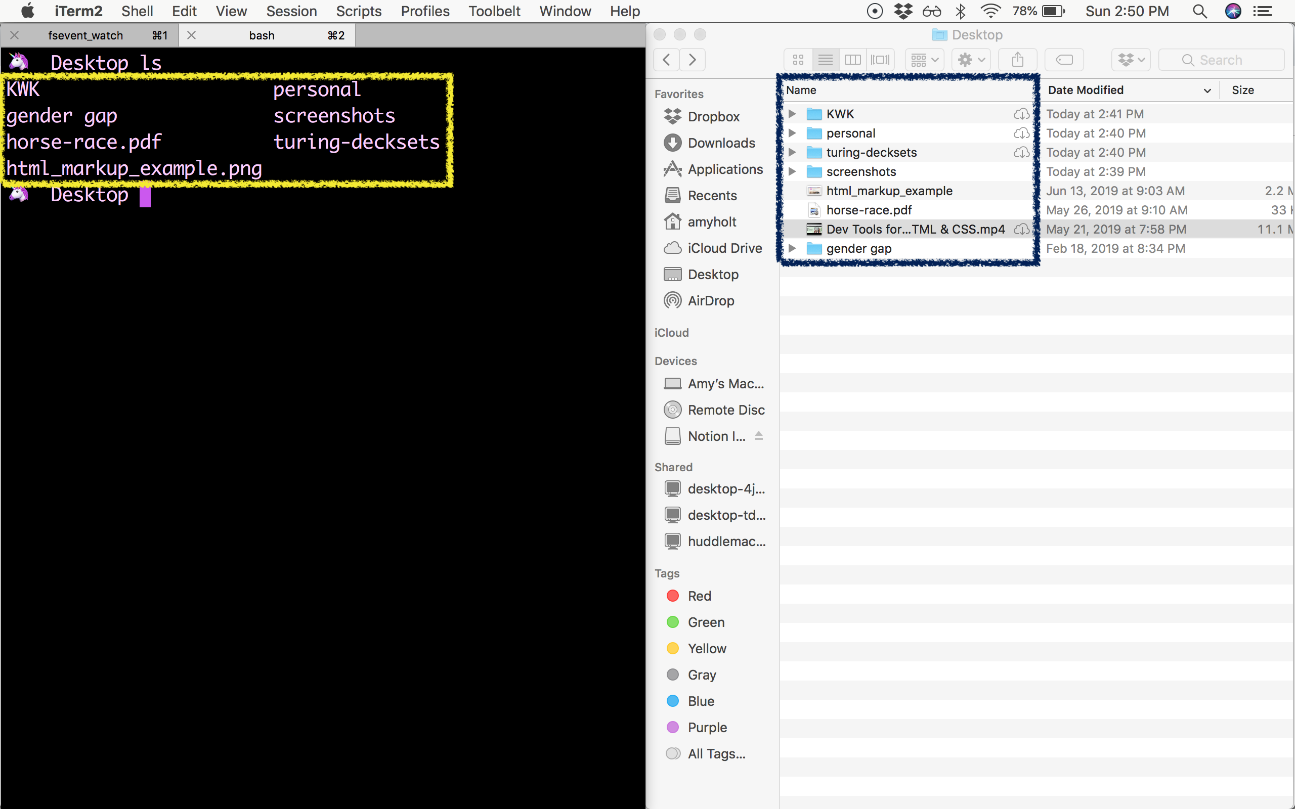
Task: Open the Dropbox dropdown in Finder toolbar
Action: (x=1130, y=59)
